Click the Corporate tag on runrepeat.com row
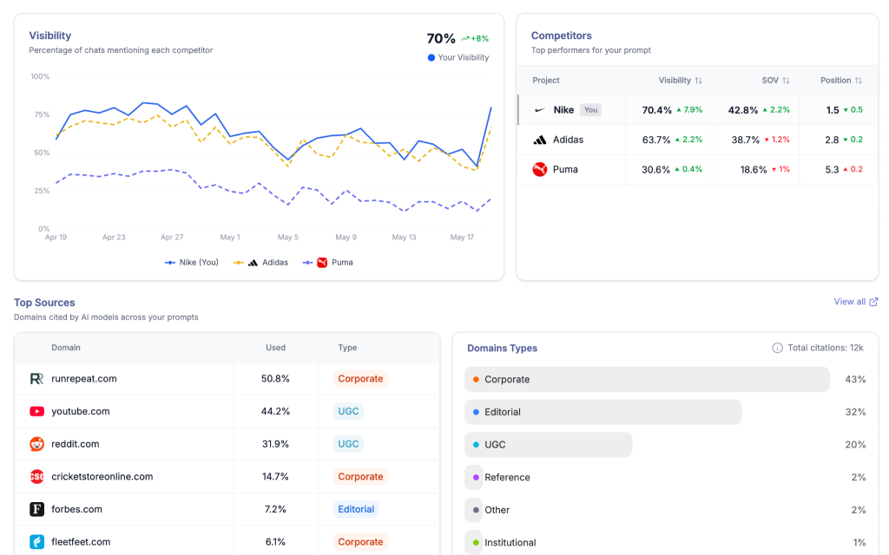The image size is (889, 555). (x=360, y=379)
